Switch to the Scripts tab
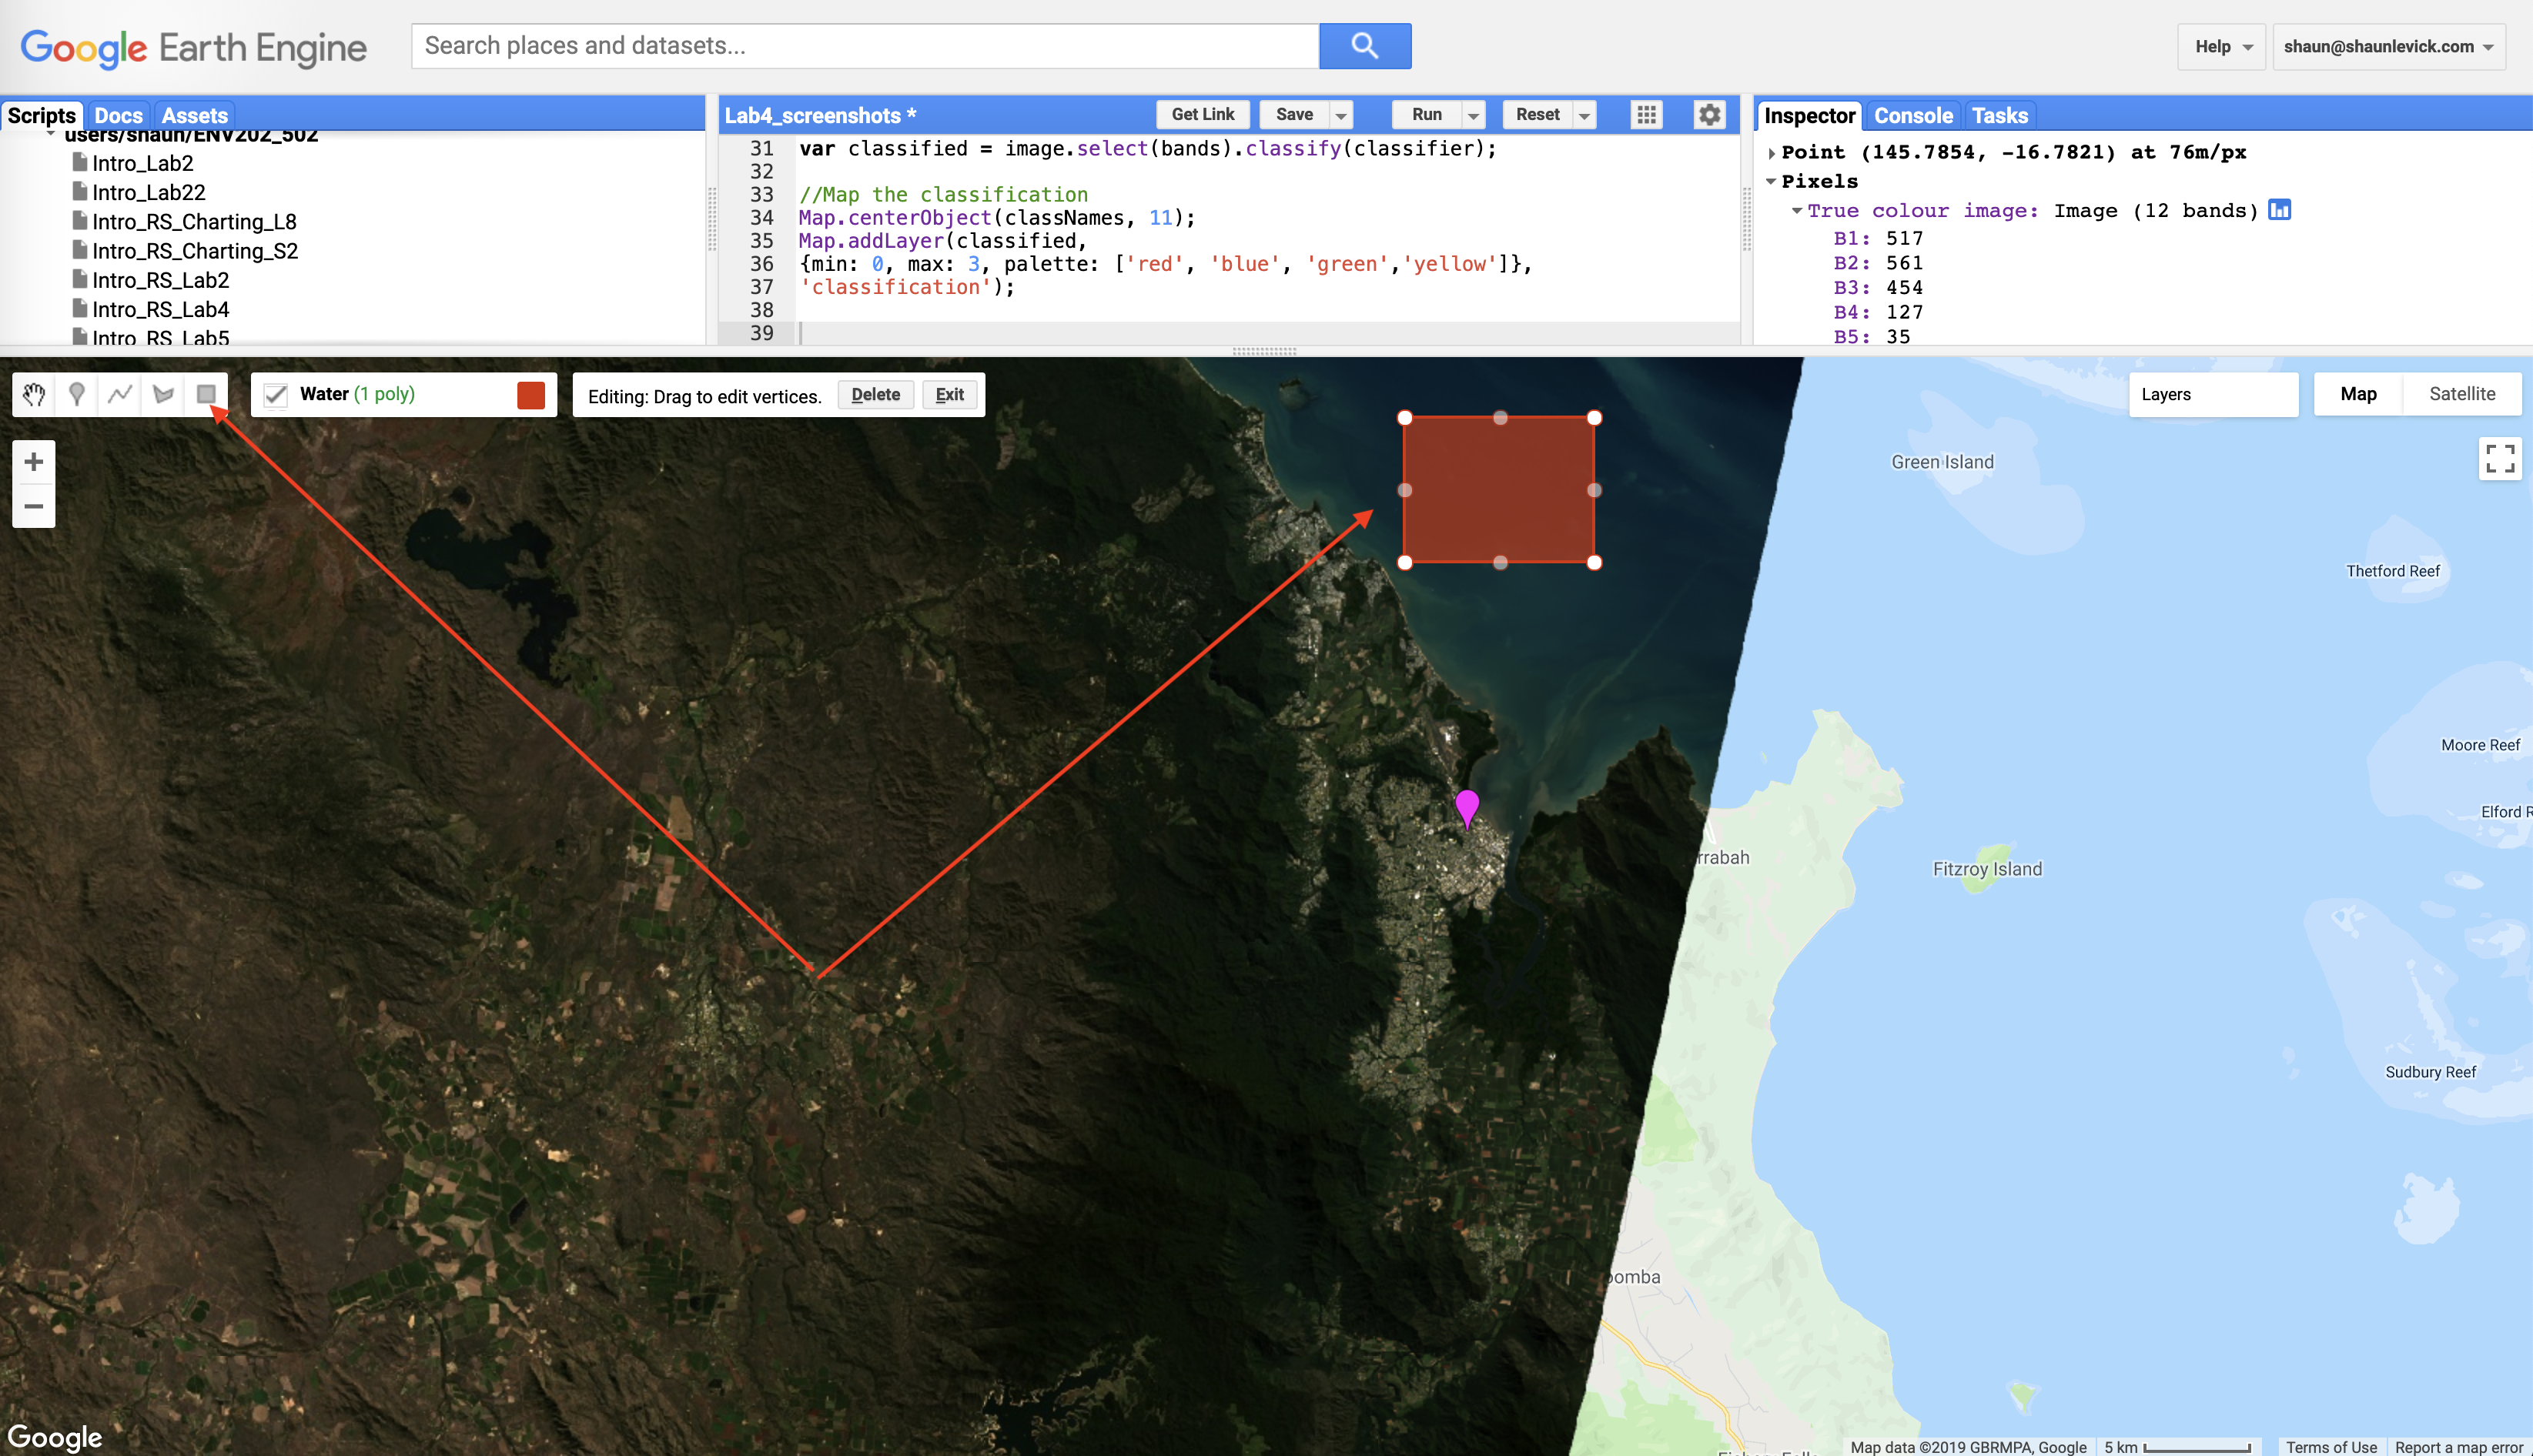 click(42, 115)
